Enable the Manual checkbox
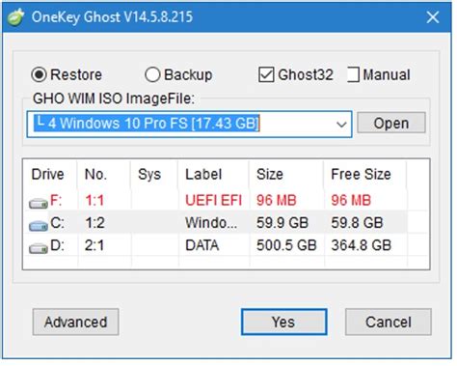The height and width of the screenshot is (366, 457). point(353,74)
